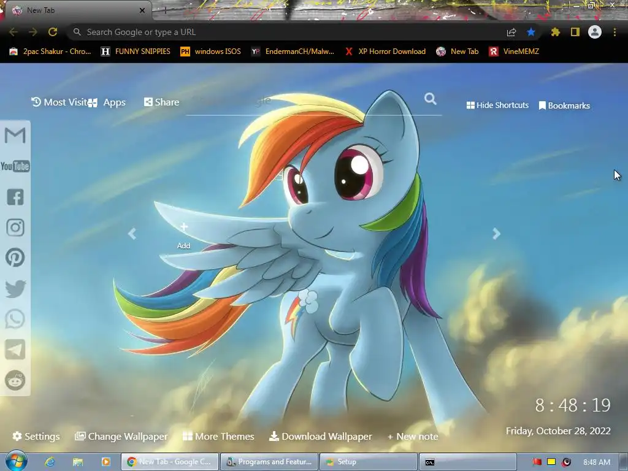Launch Windows Media Player from taskbar

coord(105,462)
